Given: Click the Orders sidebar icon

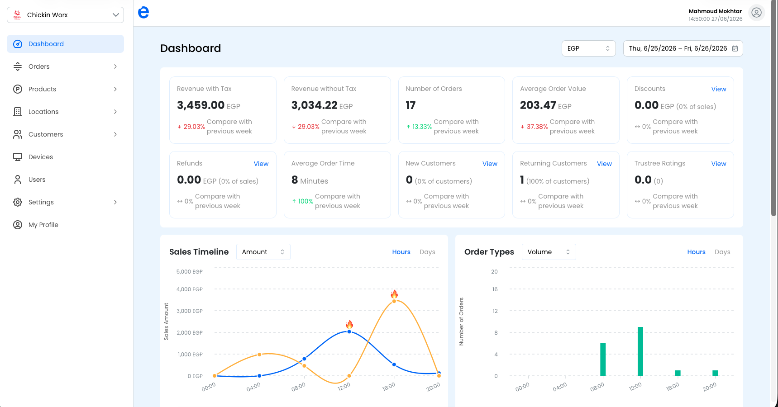Looking at the screenshot, I should [x=18, y=66].
